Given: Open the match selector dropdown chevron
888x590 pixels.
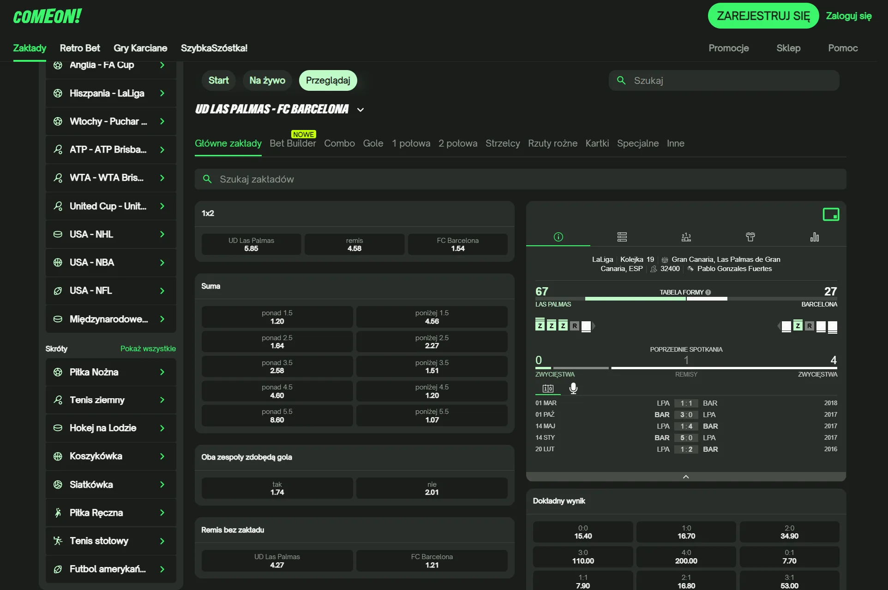Looking at the screenshot, I should coord(360,110).
